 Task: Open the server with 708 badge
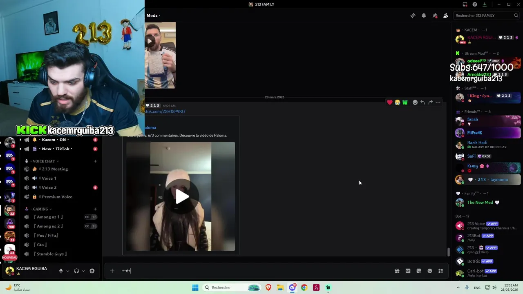pos(10,224)
